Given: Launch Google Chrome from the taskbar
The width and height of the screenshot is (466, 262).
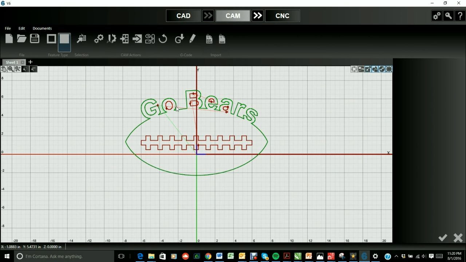Looking at the screenshot, I should (208, 256).
